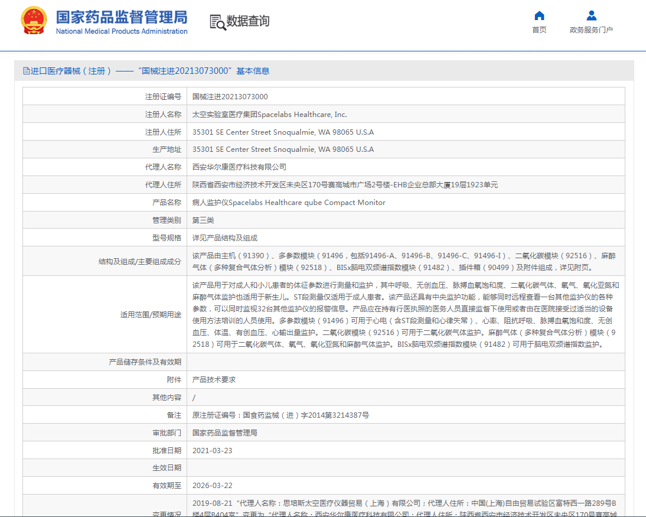
Task: Click the 注册人住所 address value
Action: coord(283,132)
